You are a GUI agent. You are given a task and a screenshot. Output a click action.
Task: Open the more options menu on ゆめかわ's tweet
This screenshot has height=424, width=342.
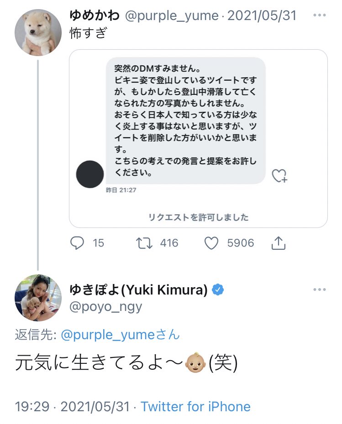click(319, 15)
